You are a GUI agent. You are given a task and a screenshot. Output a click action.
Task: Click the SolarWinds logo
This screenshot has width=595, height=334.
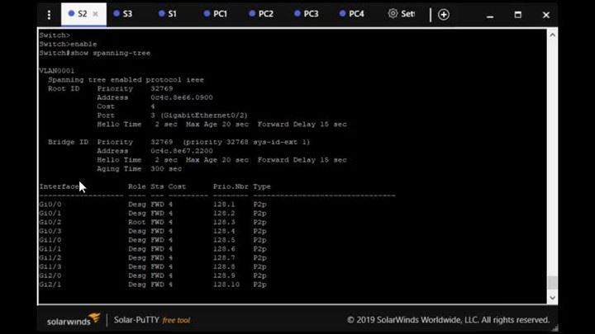coord(70,319)
